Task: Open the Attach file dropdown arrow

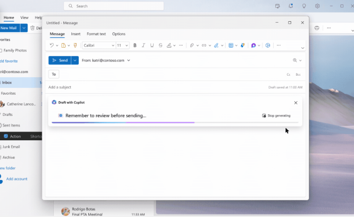Action: coord(198,46)
